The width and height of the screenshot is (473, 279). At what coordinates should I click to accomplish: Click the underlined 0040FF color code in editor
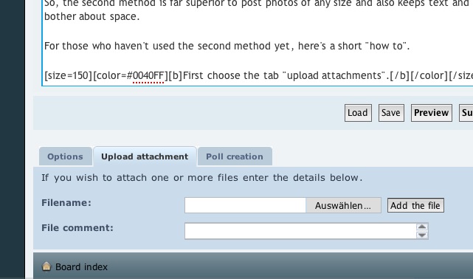(x=148, y=75)
